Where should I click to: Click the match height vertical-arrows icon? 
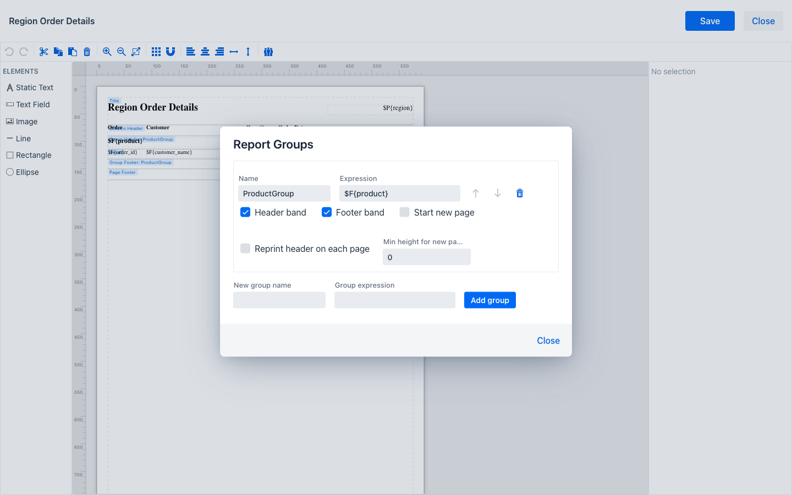pyautogui.click(x=248, y=52)
